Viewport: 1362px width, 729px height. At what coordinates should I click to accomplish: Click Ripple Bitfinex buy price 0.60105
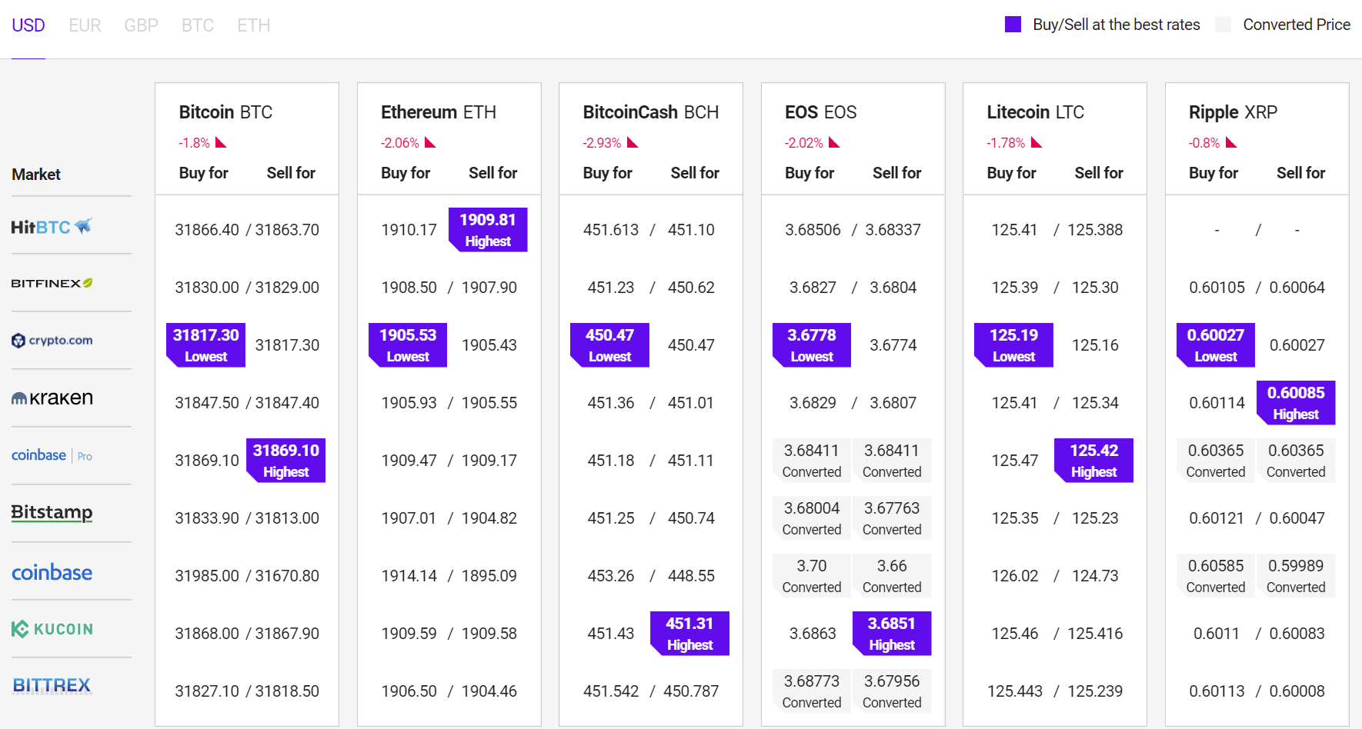click(1217, 288)
